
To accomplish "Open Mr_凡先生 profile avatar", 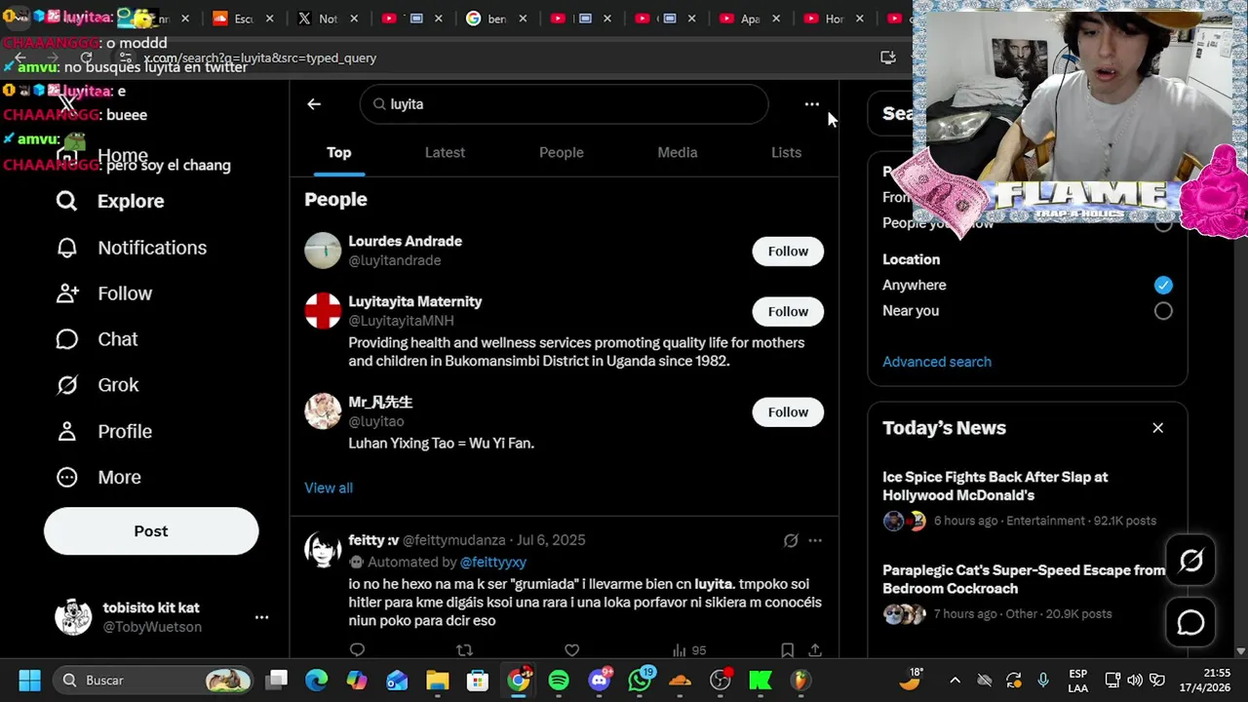I will tap(323, 411).
